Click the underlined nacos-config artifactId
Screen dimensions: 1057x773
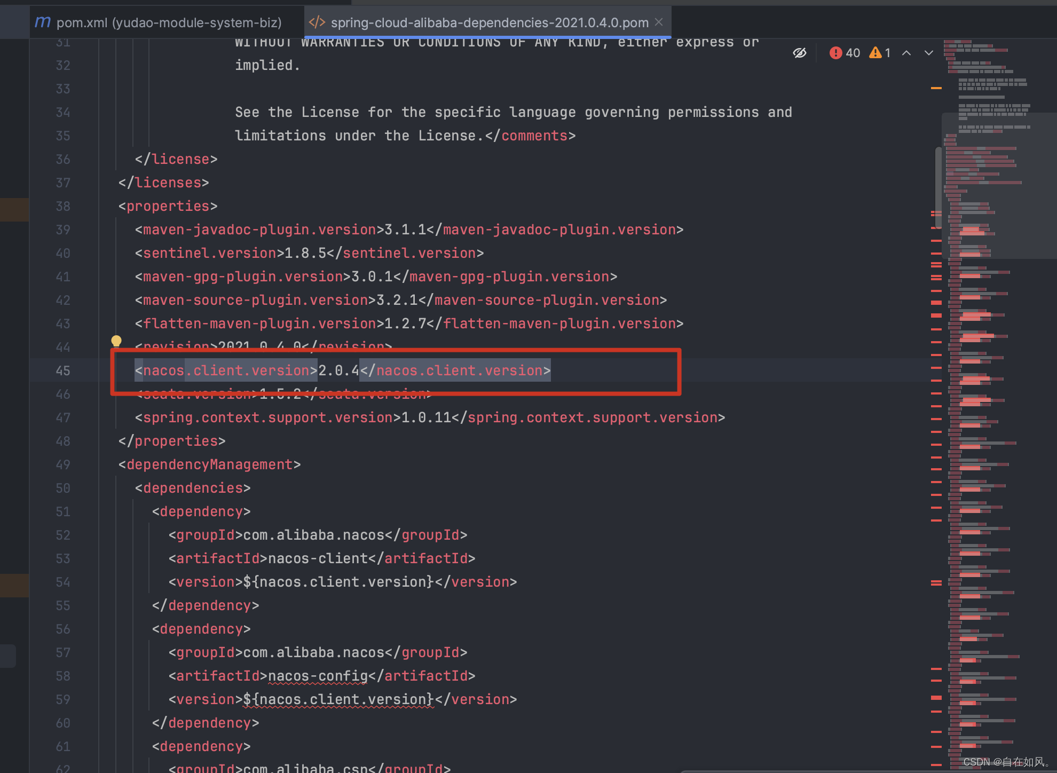318,676
